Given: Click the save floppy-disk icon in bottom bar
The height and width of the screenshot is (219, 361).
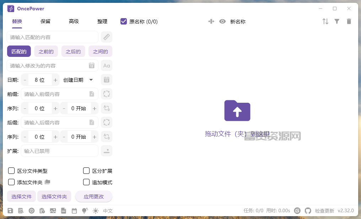Looking at the screenshot, I should [x=10, y=211].
